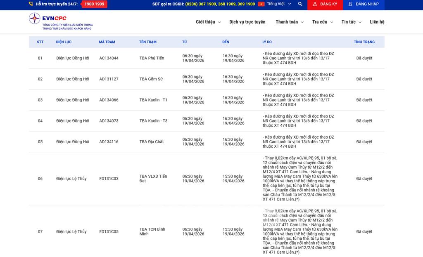The image size is (423, 257).
Task: Expand the Giới thiệu menu
Action: 208,22
